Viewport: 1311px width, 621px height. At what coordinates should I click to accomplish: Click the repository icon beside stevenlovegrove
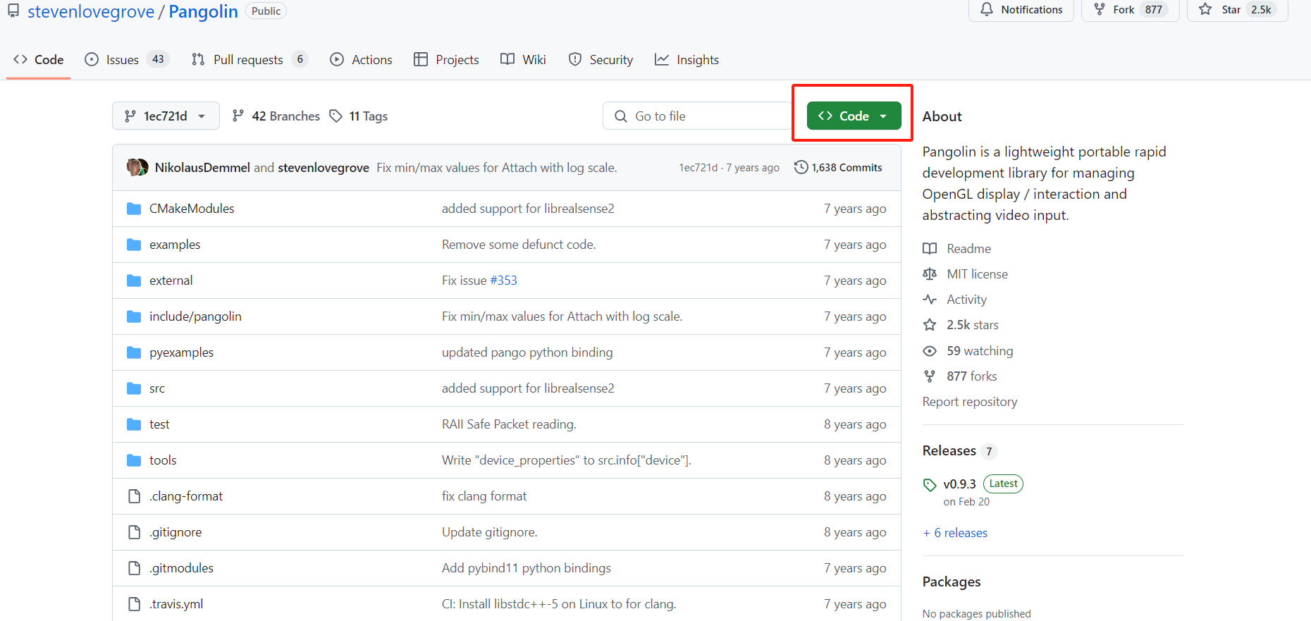coord(13,11)
